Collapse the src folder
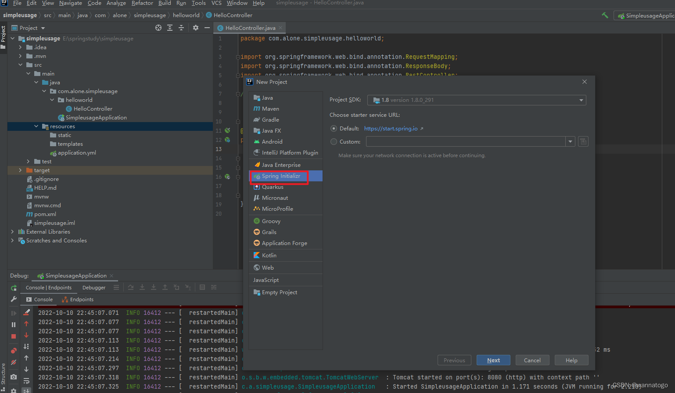Viewport: 675px width, 393px height. pos(20,65)
